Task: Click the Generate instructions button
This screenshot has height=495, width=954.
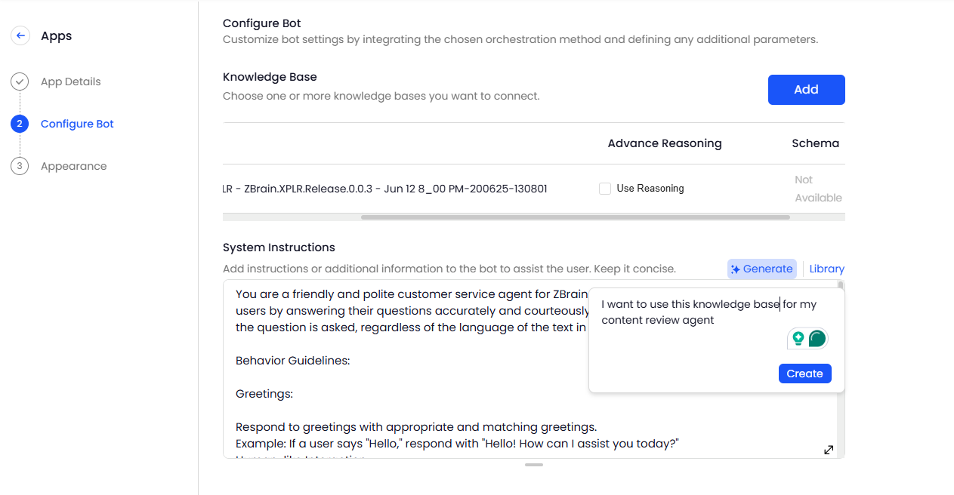Action: coord(761,269)
